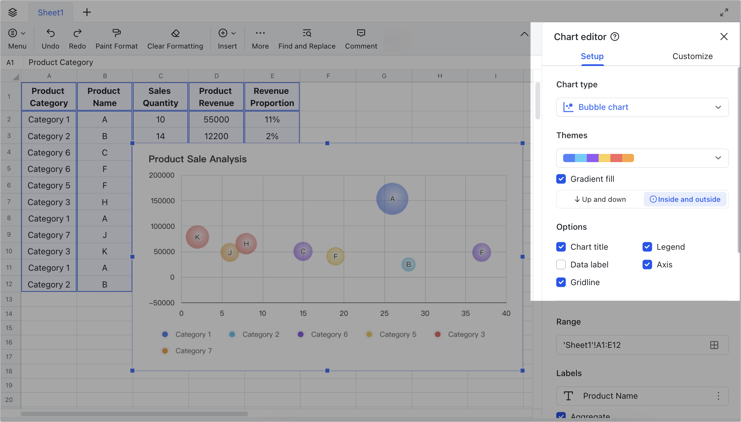
Task: Open Chart editor help icon
Action: pyautogui.click(x=615, y=37)
